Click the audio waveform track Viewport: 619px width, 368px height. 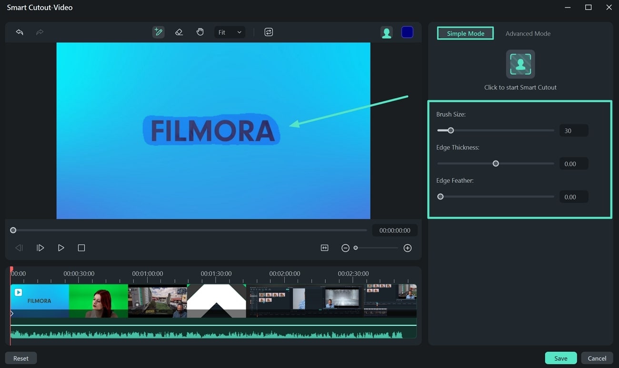click(x=213, y=332)
